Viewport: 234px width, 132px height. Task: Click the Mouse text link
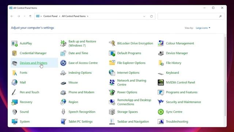point(73,82)
